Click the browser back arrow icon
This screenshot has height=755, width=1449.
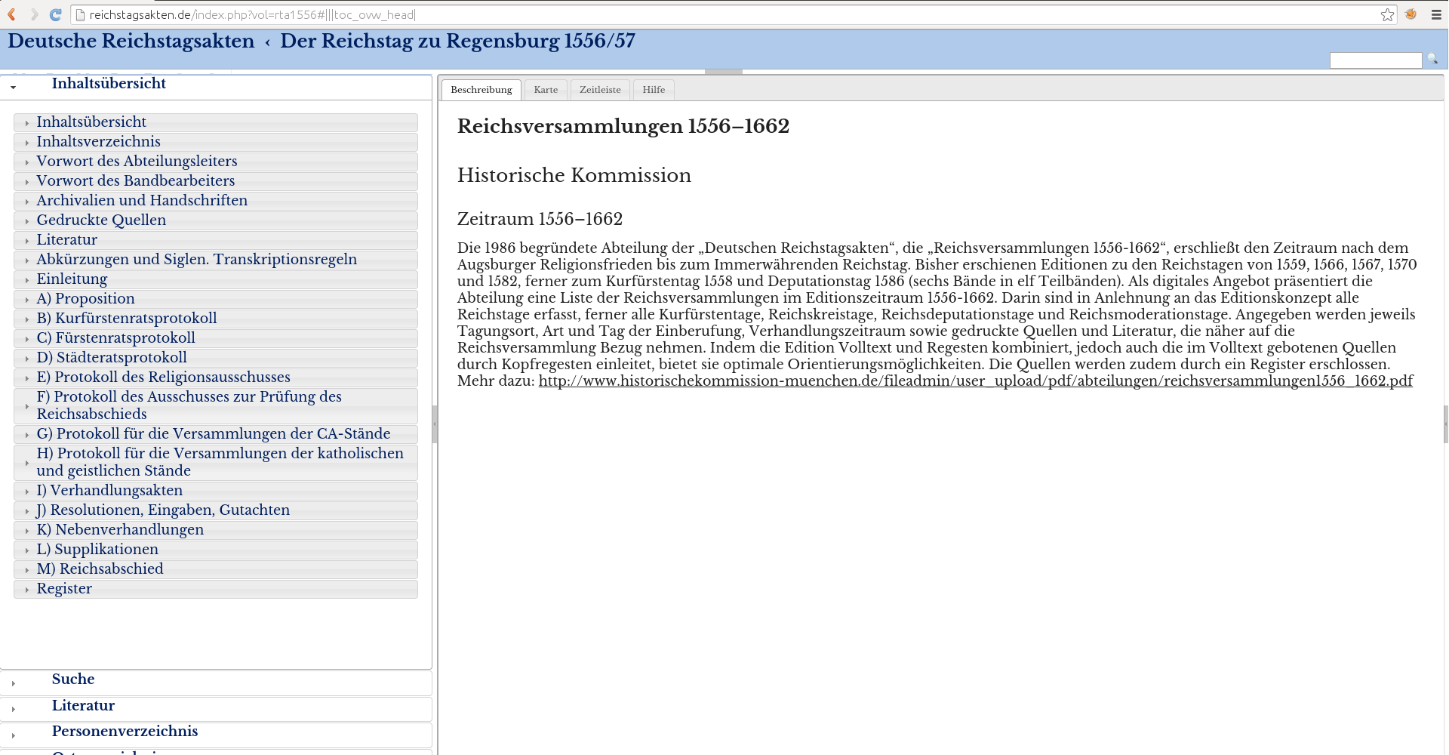coord(12,14)
